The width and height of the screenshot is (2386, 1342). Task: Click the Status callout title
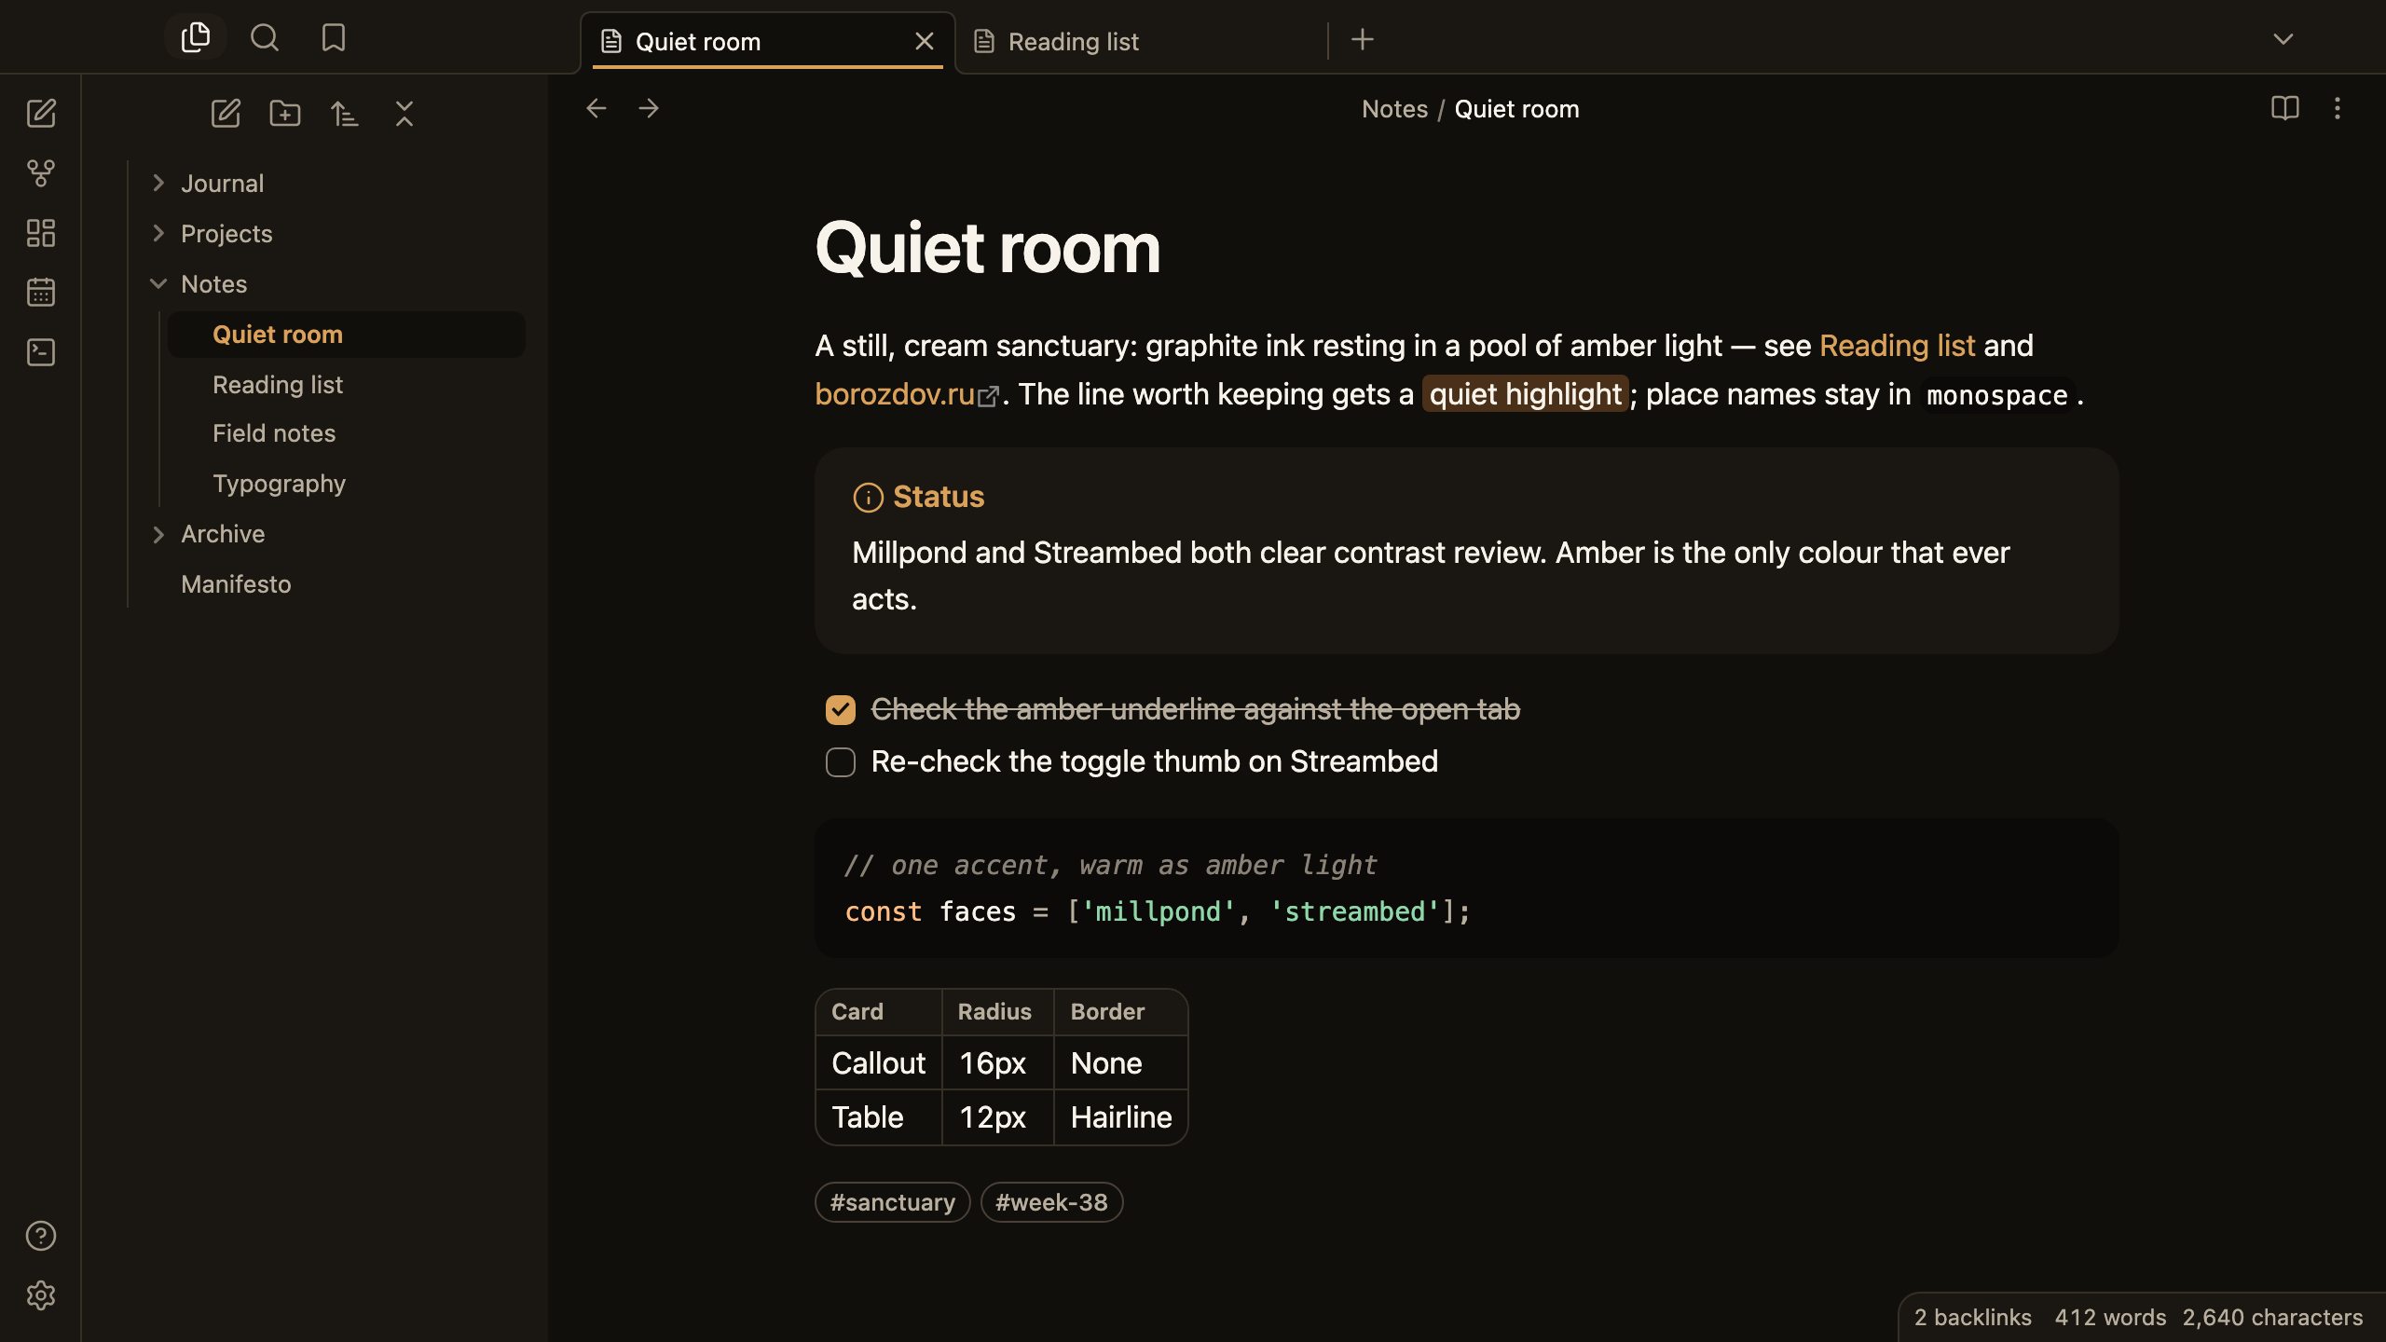939,497
